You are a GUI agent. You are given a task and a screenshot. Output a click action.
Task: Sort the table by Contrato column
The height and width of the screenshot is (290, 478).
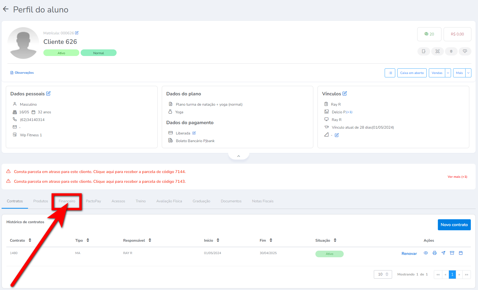[30, 240]
